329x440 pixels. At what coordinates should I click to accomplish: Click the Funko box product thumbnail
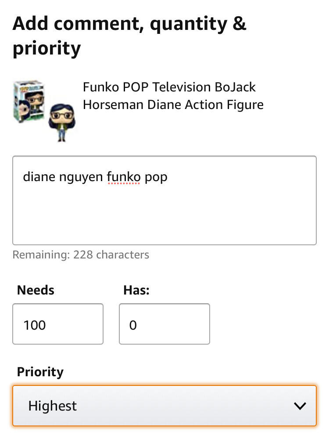click(29, 102)
